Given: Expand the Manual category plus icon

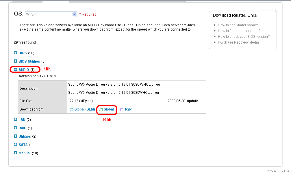Looking at the screenshot, I should coord(15,153).
